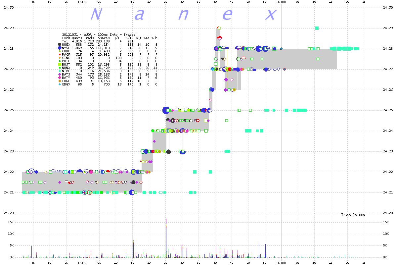Screen dimensions: 397x265
Task: Select '15K' on the left volume axis
Action: coord(11,222)
